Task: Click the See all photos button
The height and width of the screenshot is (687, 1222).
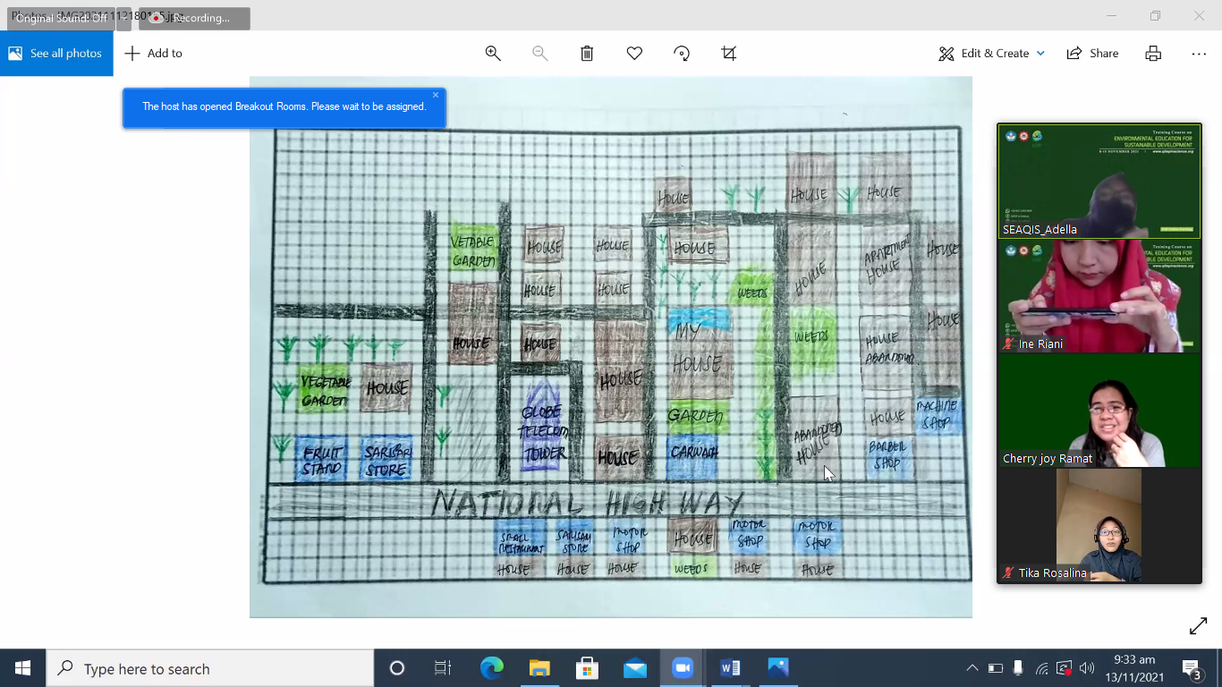Action: 56,54
